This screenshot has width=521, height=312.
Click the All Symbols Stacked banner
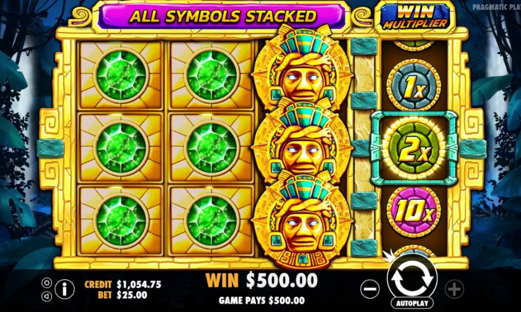(222, 16)
